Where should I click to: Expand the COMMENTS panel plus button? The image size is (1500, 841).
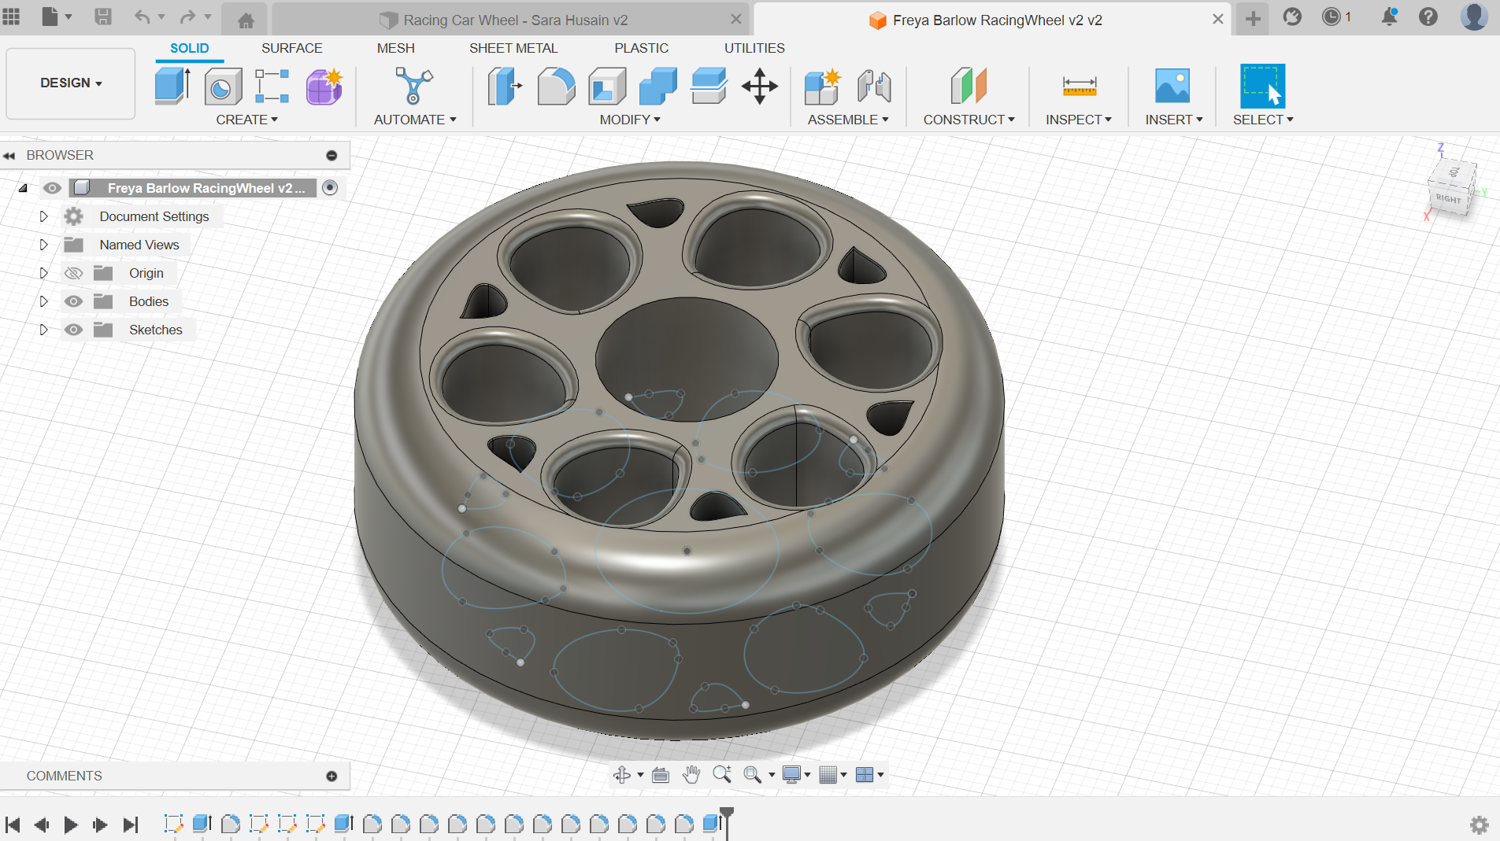(x=331, y=776)
